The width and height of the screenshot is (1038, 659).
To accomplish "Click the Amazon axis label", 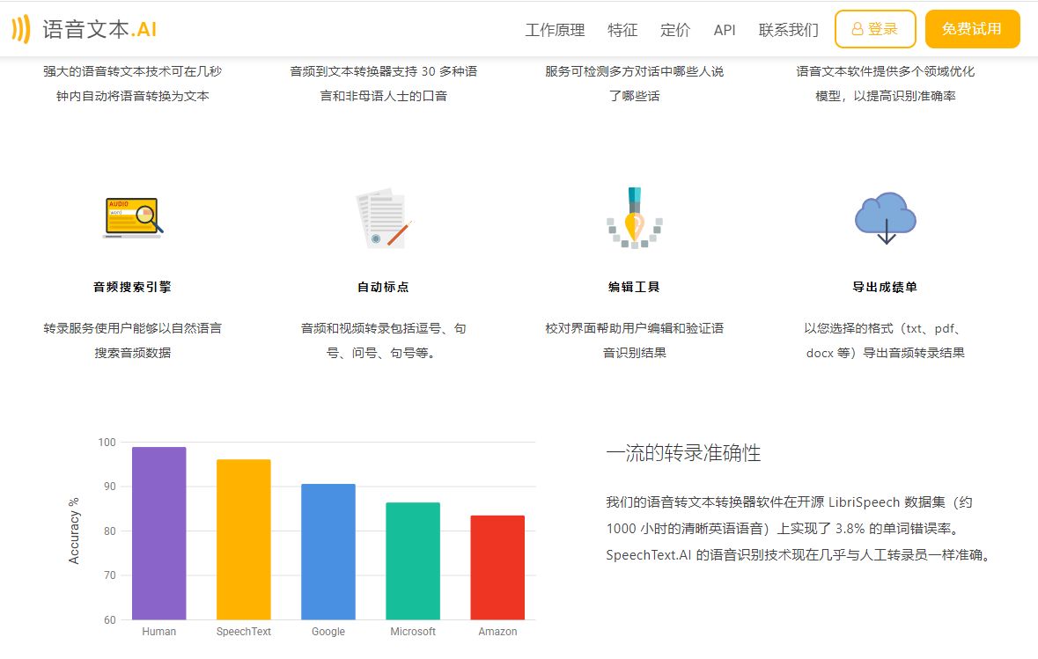I will [x=497, y=631].
